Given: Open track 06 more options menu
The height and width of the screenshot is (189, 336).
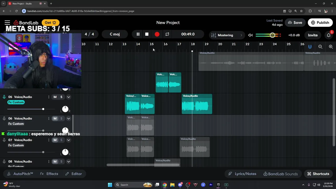Looking at the screenshot, I should (x=49, y=118).
